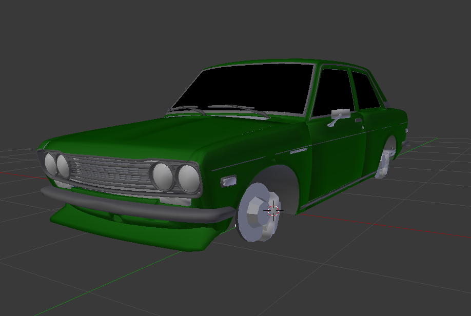The image size is (471, 316).
Task: Select the rear wheel of the car
Action: tap(384, 164)
